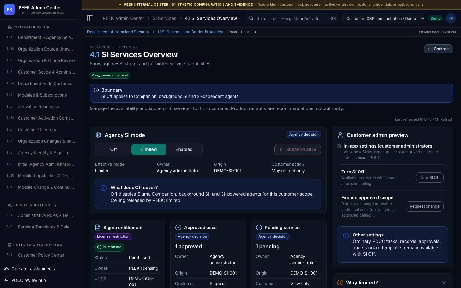Click the In-app settings clipboard icon

pos(339,146)
